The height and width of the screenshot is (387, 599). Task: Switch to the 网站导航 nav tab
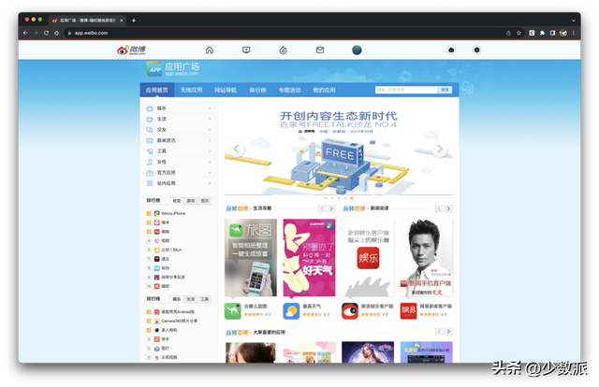pyautogui.click(x=226, y=90)
